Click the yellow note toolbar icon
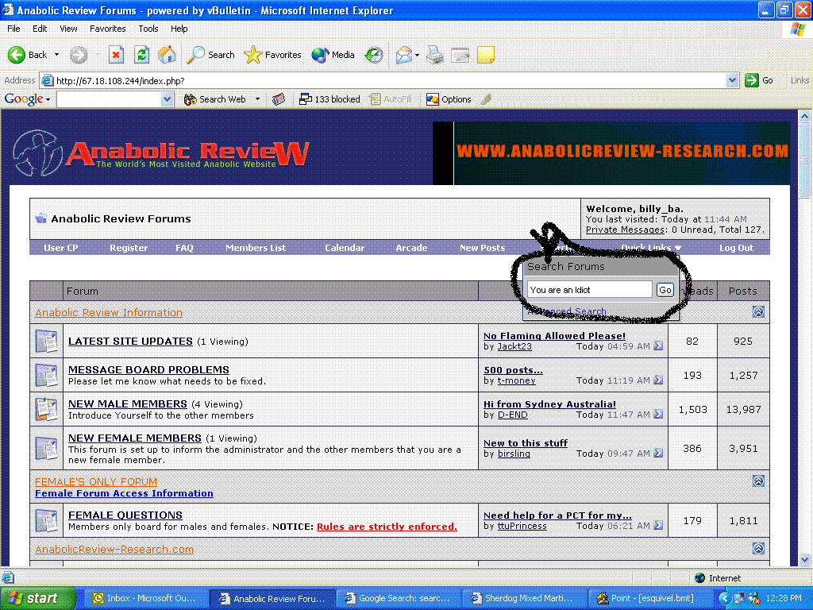813x610 pixels. [x=485, y=55]
